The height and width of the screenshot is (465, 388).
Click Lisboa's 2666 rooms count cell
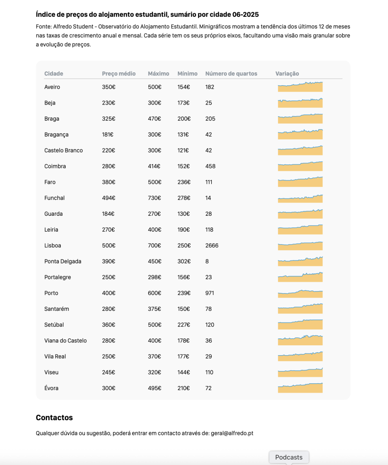pos(212,245)
